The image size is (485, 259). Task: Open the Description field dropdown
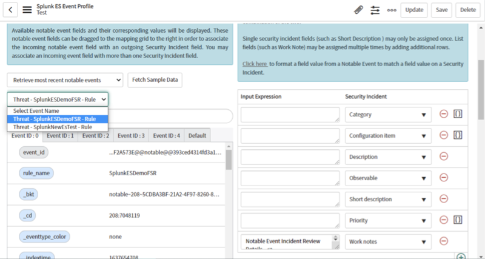[x=388, y=157]
